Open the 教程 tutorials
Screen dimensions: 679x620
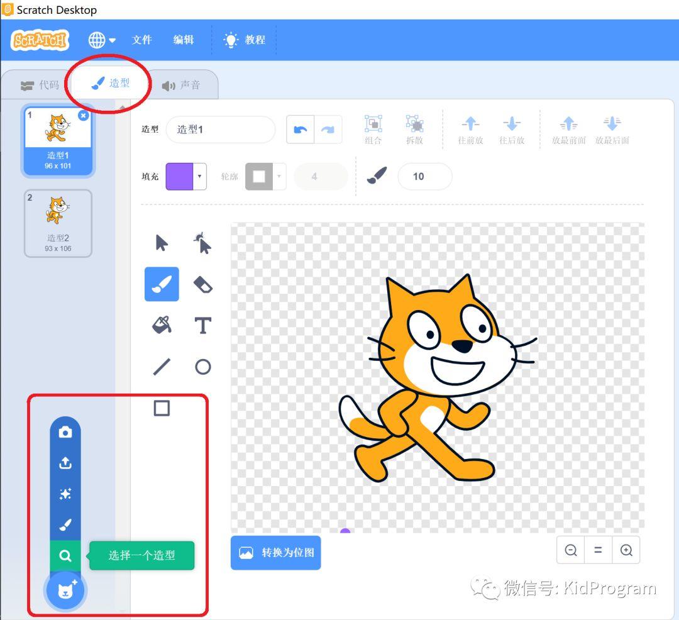(244, 40)
